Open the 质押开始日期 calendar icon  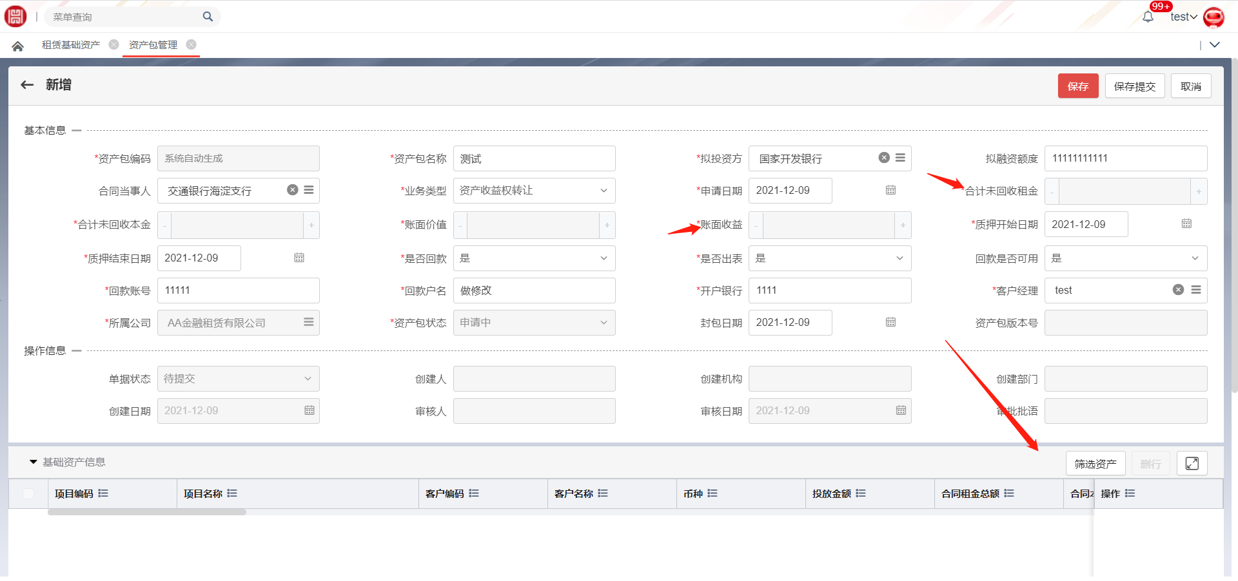[1186, 224]
